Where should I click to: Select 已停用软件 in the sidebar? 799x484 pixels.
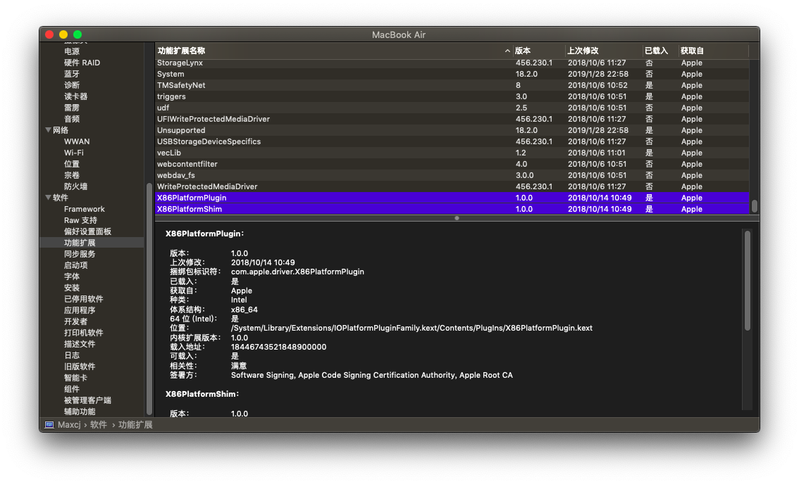[84, 299]
